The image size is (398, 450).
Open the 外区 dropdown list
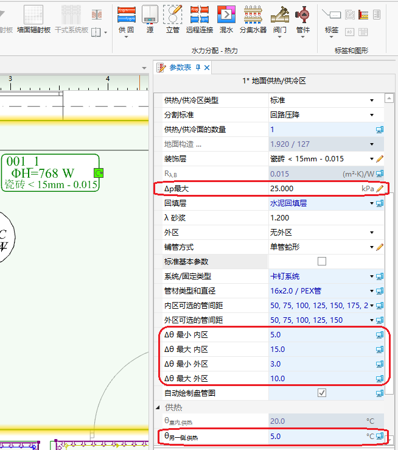coord(372,233)
